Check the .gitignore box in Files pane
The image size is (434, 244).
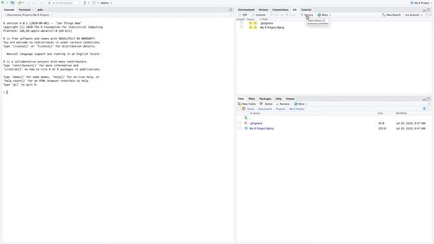(239, 123)
